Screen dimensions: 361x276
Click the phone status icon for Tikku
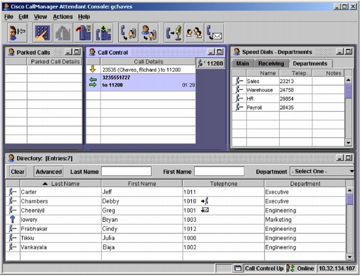13,238
